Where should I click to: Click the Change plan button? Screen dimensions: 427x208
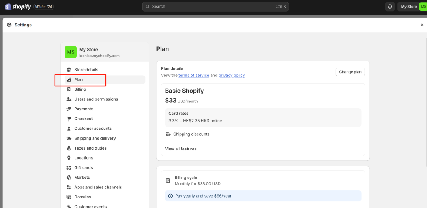click(x=350, y=72)
